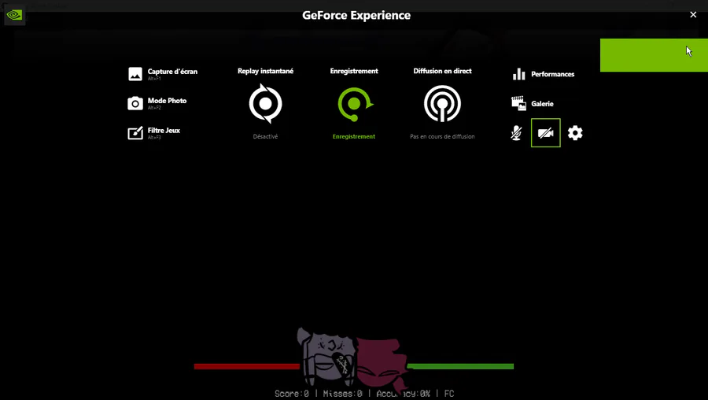708x400 pixels.
Task: Click the Diffusion en direct heading
Action: point(442,71)
